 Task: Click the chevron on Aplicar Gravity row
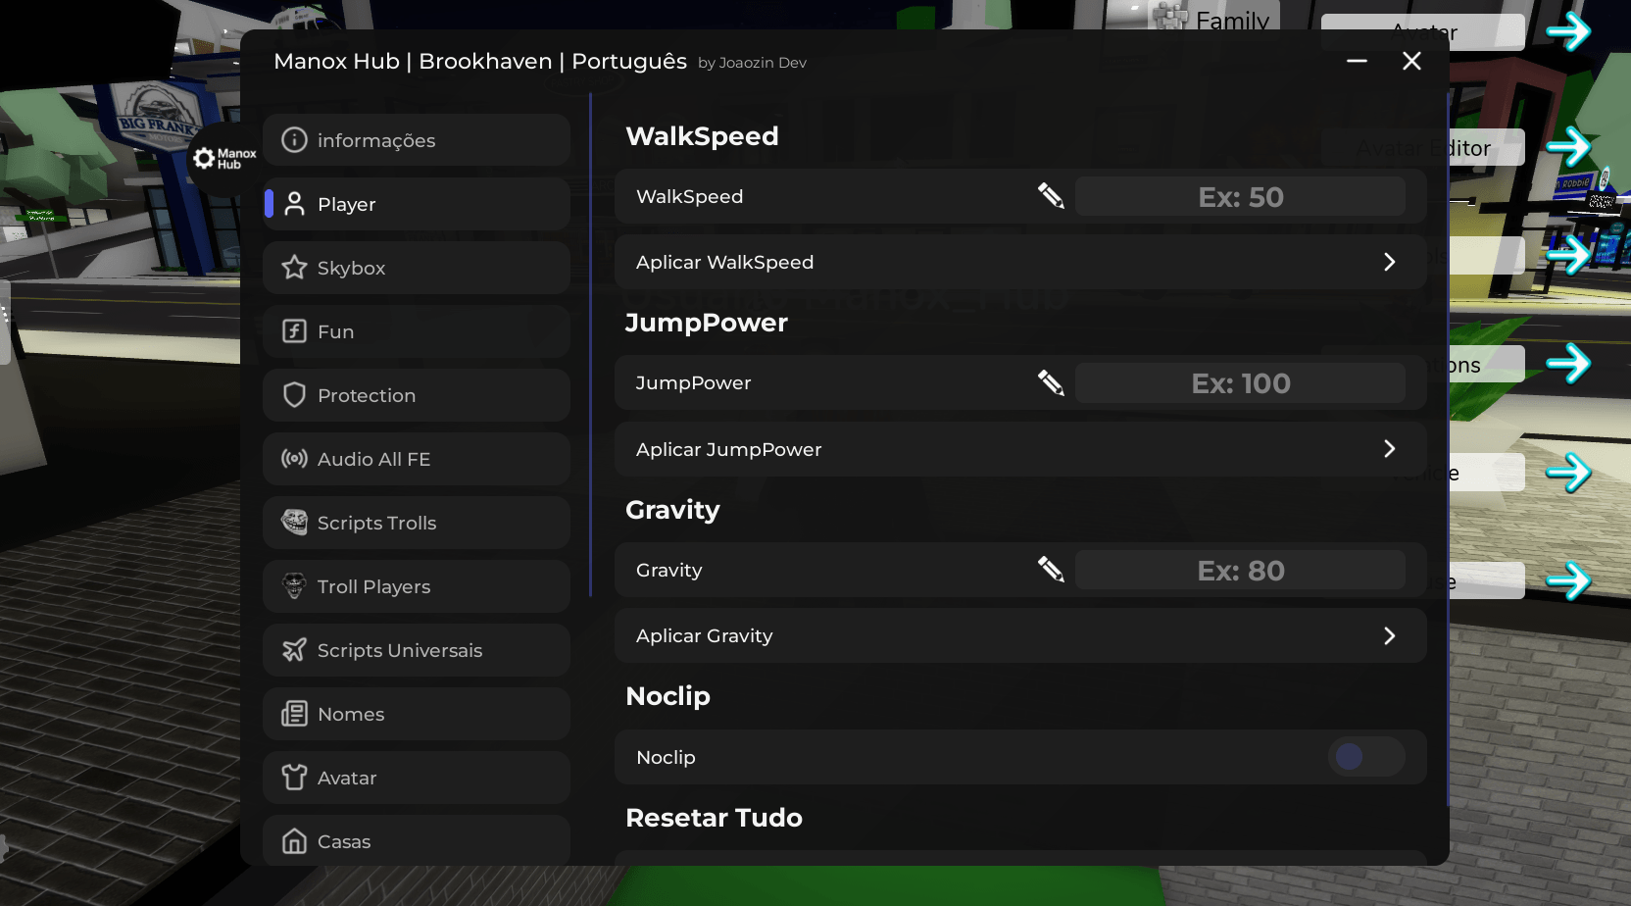point(1389,636)
